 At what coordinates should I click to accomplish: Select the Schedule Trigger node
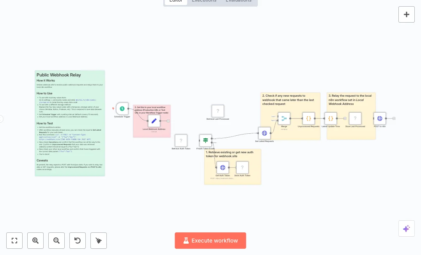122,109
